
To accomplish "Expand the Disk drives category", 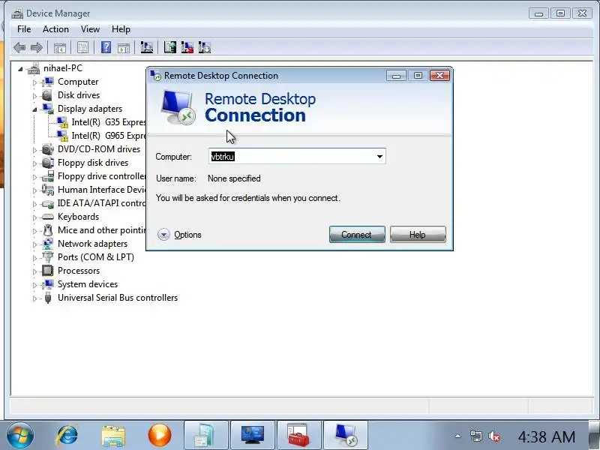I will 34,96.
